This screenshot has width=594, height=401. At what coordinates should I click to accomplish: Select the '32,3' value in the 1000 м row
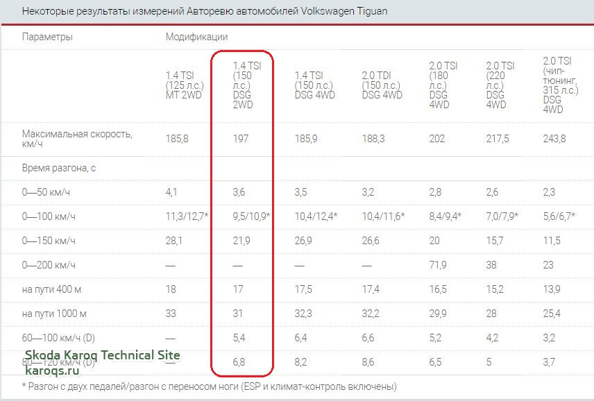tap(303, 314)
